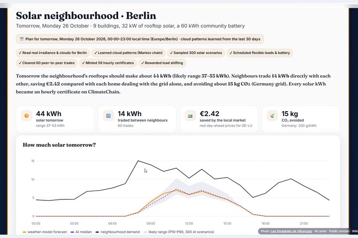Click the 09:00 label on the chart axis
Screen dimensions: 358x238
(151, 223)
